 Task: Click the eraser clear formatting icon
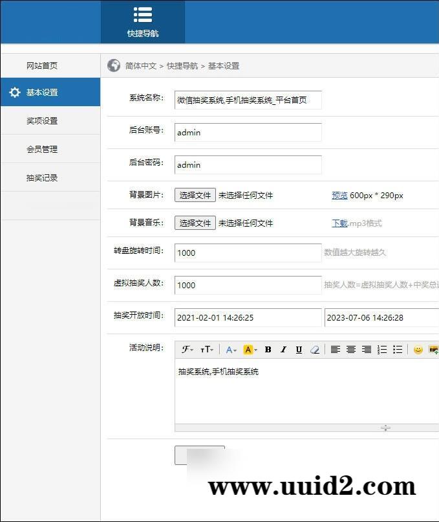(x=315, y=350)
